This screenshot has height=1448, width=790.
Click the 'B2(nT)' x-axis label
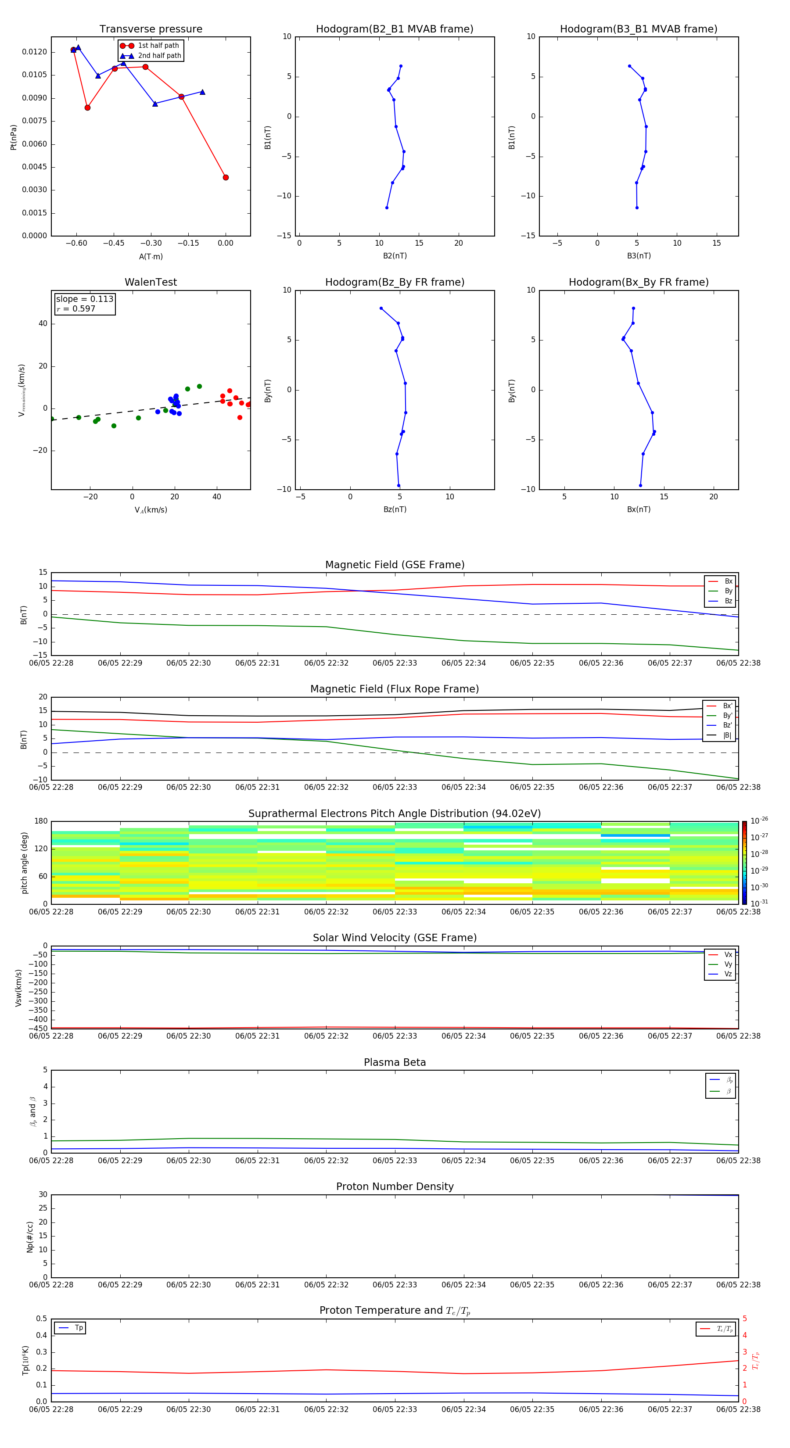click(x=395, y=256)
